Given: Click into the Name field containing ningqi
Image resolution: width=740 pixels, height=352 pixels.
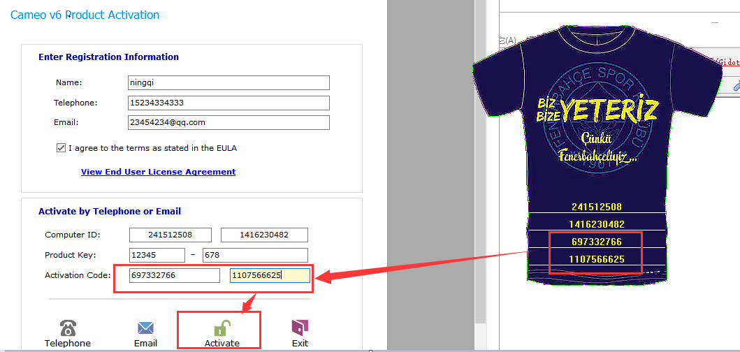Looking at the screenshot, I should [x=228, y=82].
